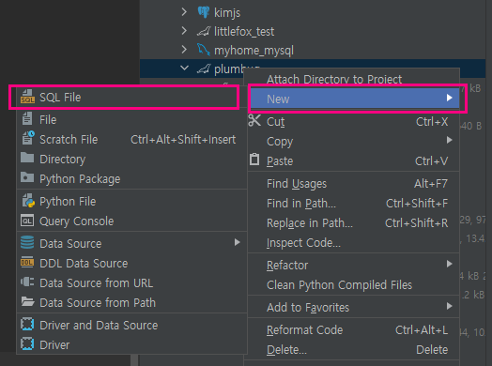Choose Directory from New submenu
Image resolution: width=492 pixels, height=366 pixels.
131,160
